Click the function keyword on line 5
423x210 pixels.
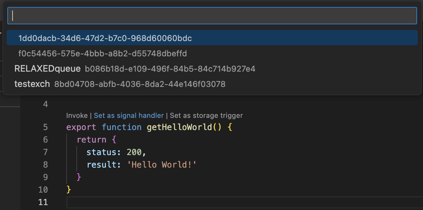pos(122,127)
